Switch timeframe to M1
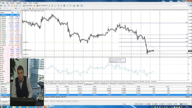The width and height of the screenshot is (192, 108). pos(37,8)
